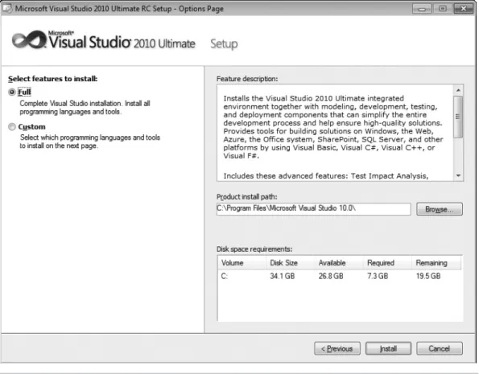
Task: Click the Install button
Action: tap(388, 348)
